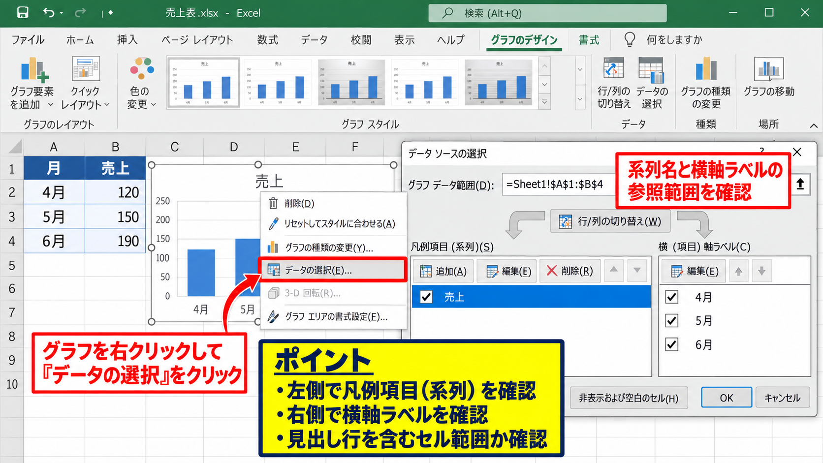This screenshot has width=823, height=463.
Task: Click グラフの種類の変更 ribbon icon
Action: point(706,83)
